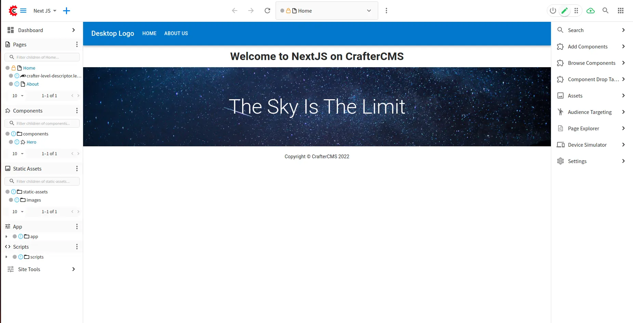Select the Hero component link
Viewport: 633px width, 323px height.
pos(31,142)
